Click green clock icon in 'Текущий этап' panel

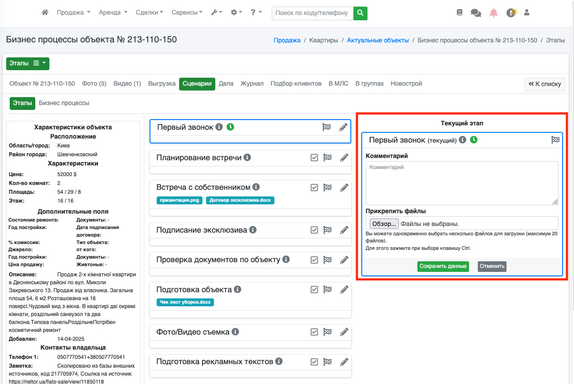(x=473, y=140)
